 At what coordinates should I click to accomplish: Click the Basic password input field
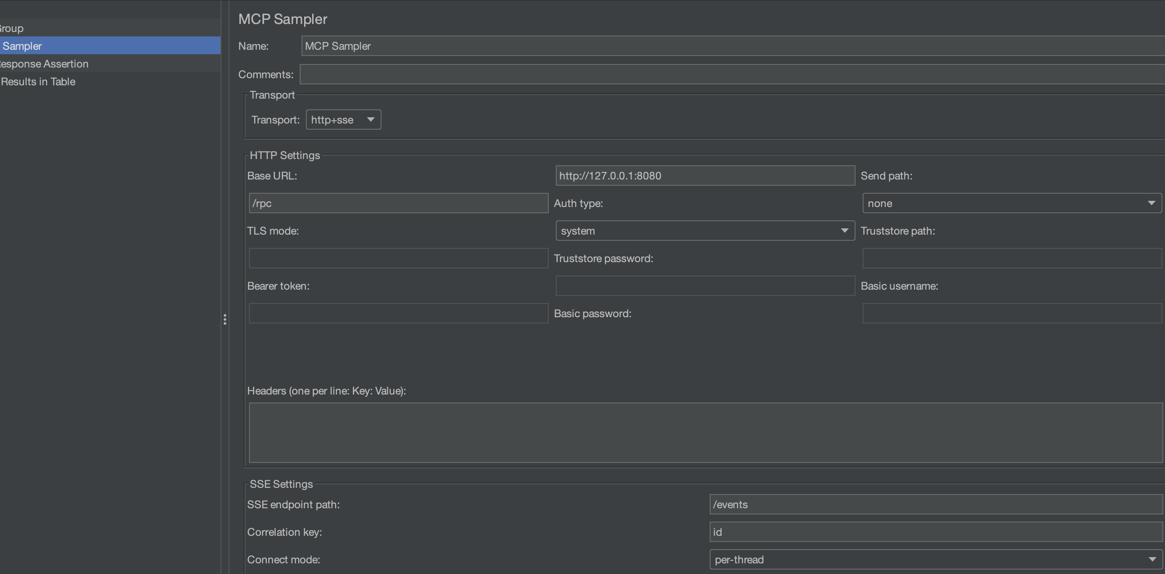pos(1012,314)
